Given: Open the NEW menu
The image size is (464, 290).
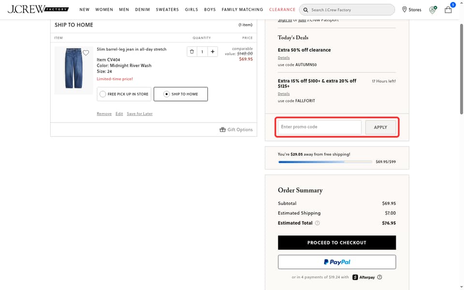Looking at the screenshot, I should tap(84, 10).
